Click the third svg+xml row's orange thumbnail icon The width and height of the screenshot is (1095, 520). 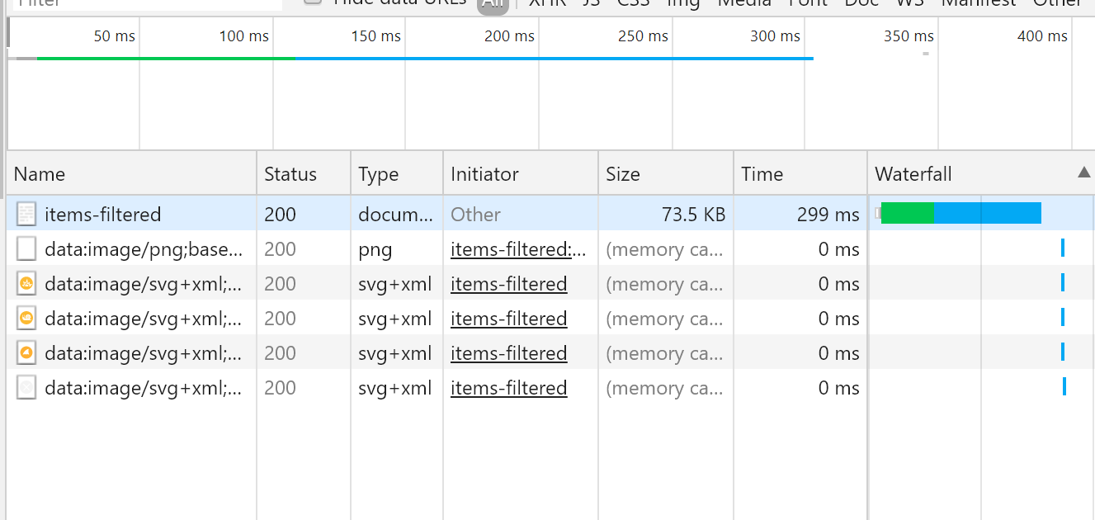pos(26,353)
